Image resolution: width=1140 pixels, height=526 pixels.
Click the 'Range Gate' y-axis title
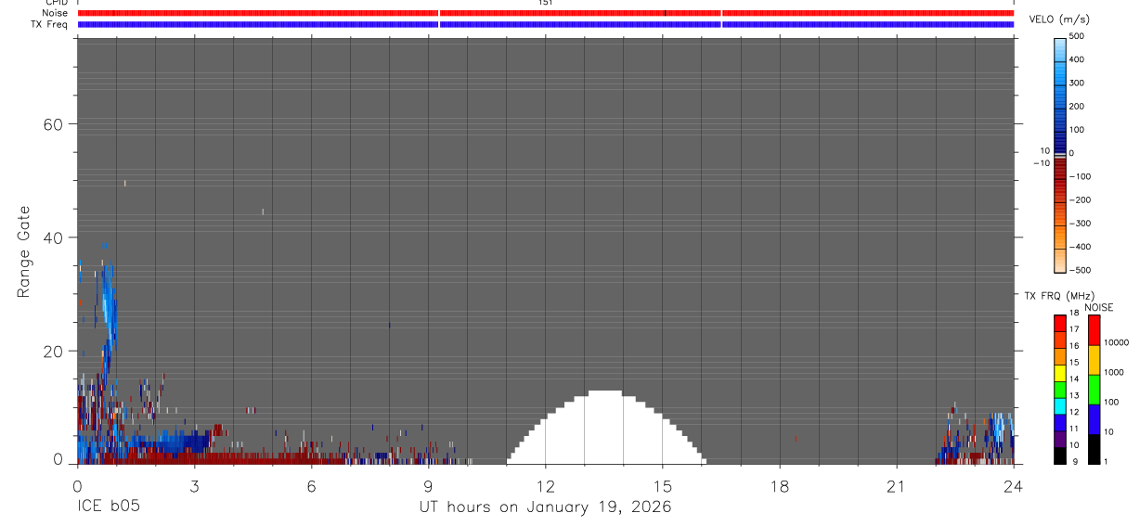26,252
